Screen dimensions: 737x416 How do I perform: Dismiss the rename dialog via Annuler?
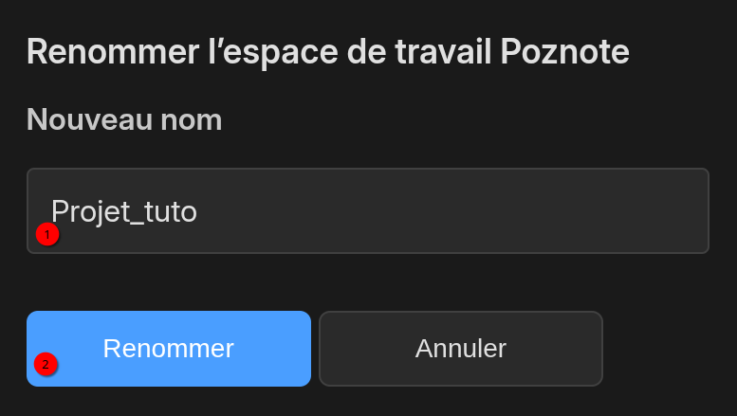click(460, 349)
